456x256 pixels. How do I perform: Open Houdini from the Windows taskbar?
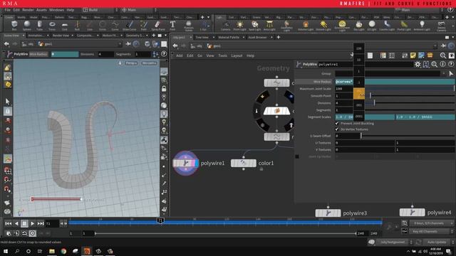[x=87, y=251]
